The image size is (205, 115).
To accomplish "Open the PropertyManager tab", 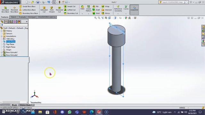I will 6,22.
